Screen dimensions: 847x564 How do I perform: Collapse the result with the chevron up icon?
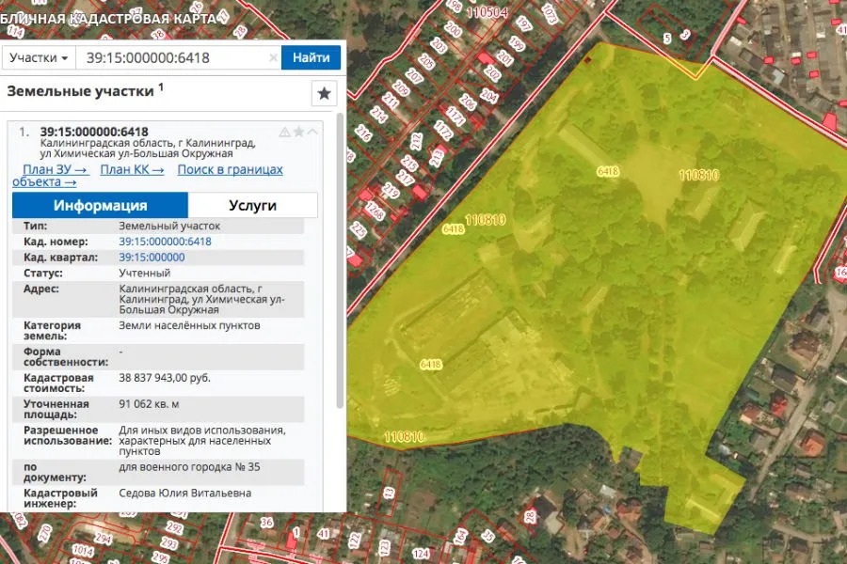pyautogui.click(x=312, y=132)
